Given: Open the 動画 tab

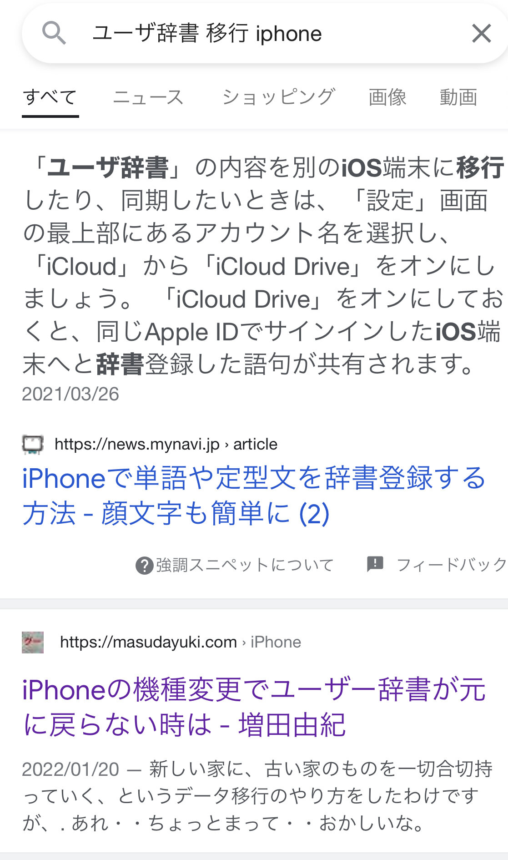Looking at the screenshot, I should [458, 97].
